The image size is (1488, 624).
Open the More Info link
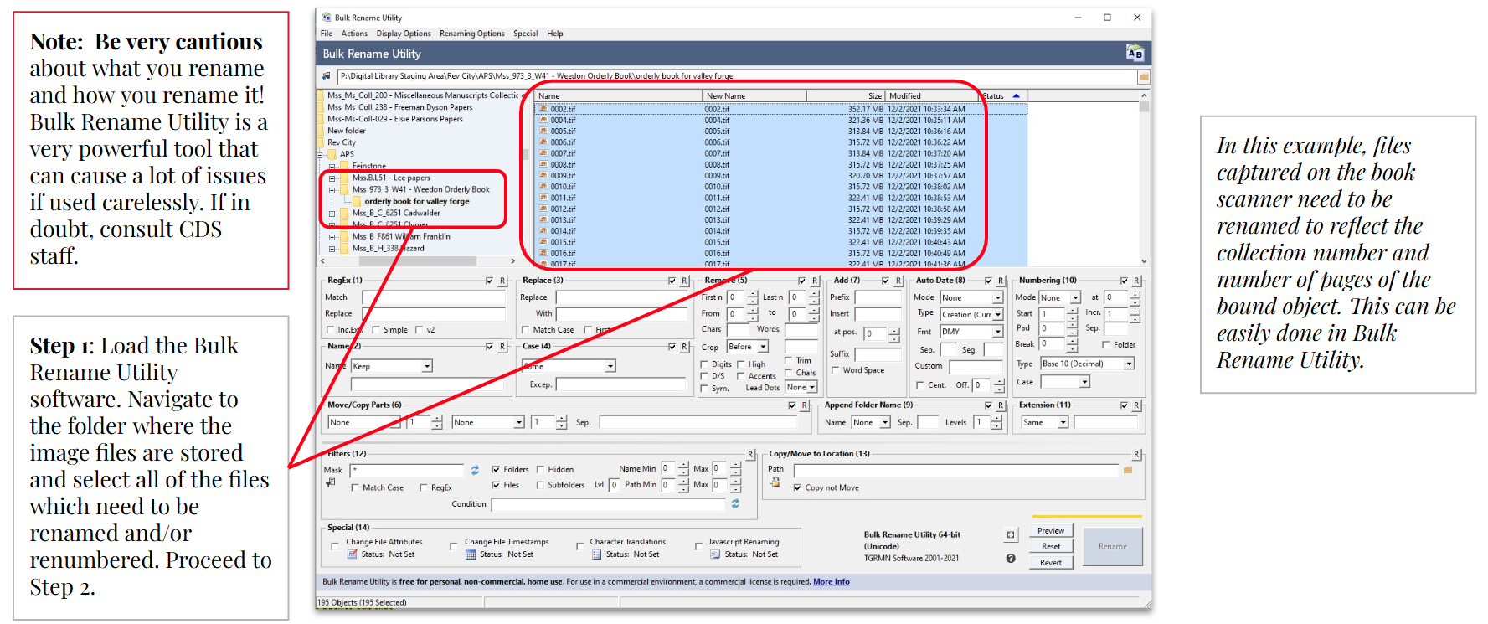tap(831, 582)
